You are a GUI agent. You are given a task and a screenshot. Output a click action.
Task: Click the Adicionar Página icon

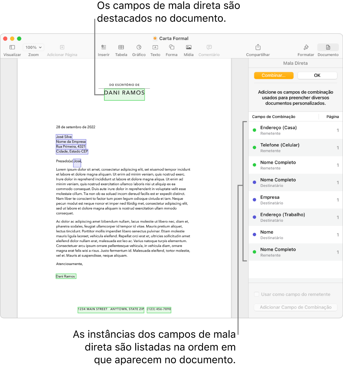tap(62, 47)
